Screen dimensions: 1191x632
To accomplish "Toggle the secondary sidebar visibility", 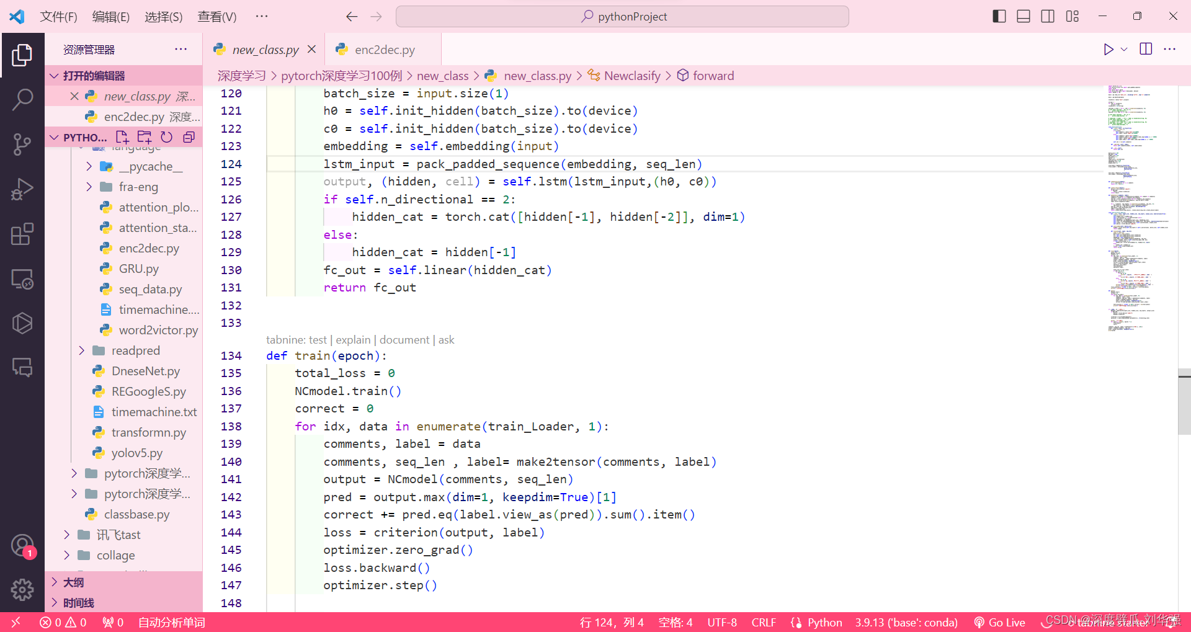I will pos(1048,16).
